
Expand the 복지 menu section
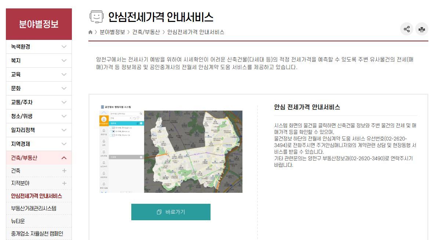point(64,61)
